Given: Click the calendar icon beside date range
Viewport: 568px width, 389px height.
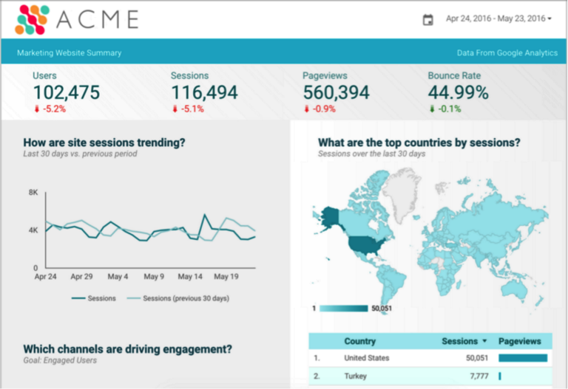Looking at the screenshot, I should [x=427, y=20].
